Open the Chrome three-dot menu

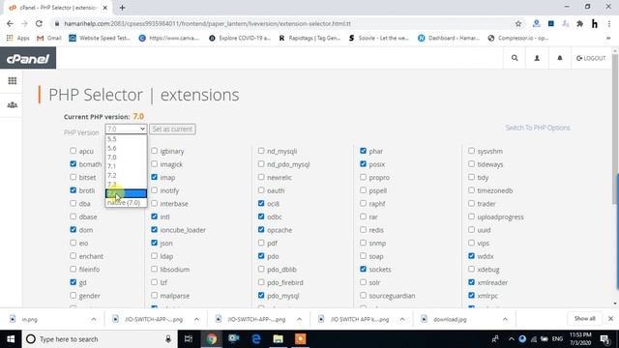(609, 23)
